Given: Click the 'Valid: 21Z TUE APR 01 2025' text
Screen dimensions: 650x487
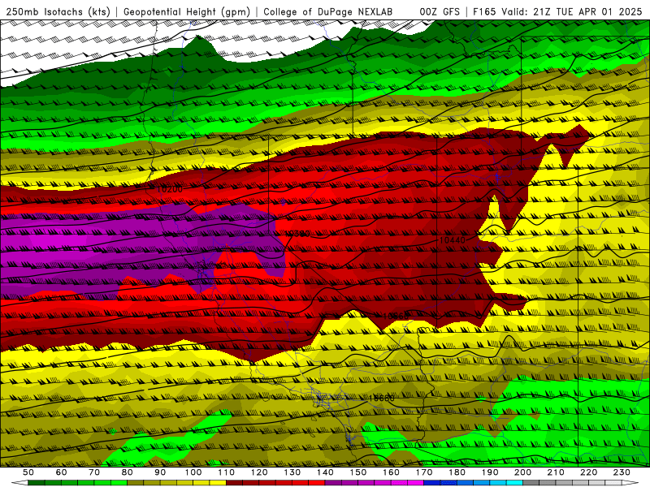Looking at the screenshot, I should coord(572,11).
